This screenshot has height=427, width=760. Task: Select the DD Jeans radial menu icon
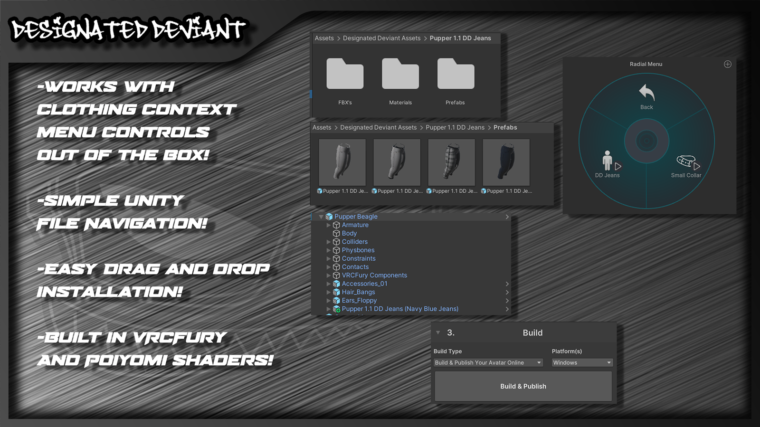[x=608, y=161]
